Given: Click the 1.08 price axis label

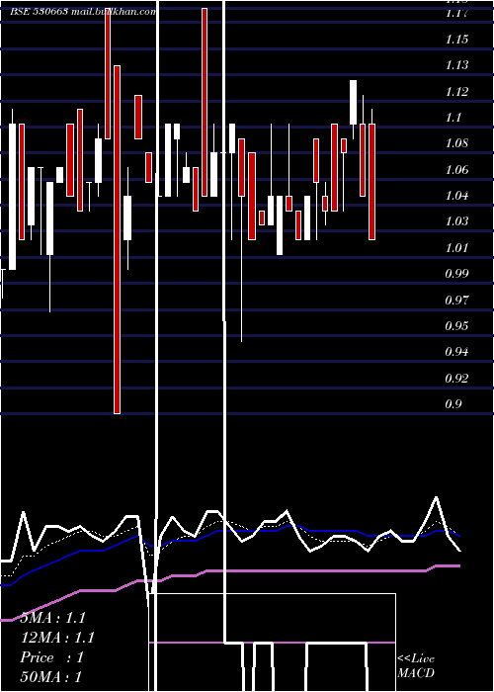Looking at the screenshot, I should tap(456, 143).
